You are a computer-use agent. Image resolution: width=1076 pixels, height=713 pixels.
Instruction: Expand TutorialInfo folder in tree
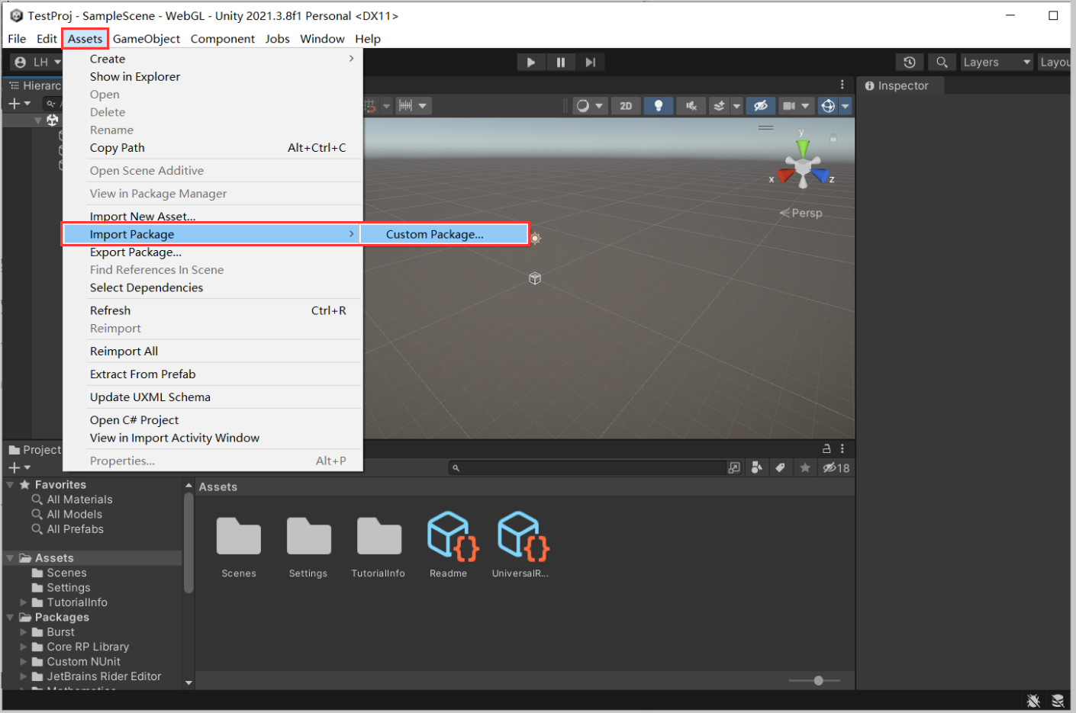click(x=23, y=602)
